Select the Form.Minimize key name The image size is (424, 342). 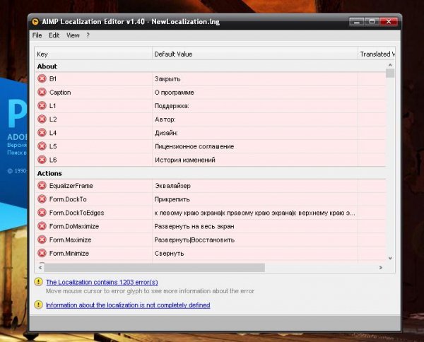[x=69, y=254]
